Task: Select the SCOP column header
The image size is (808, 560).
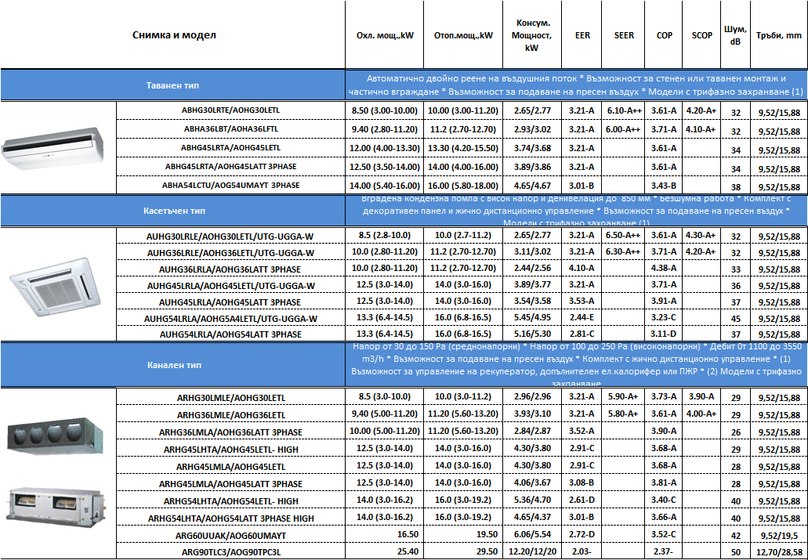Action: pos(702,35)
